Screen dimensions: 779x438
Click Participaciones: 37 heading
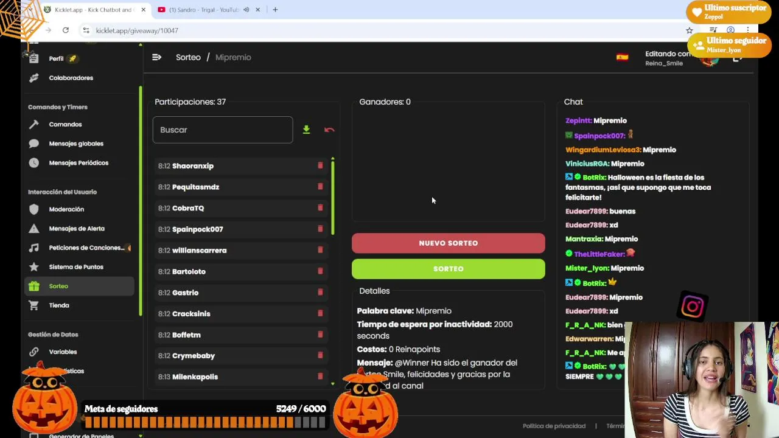pos(190,102)
